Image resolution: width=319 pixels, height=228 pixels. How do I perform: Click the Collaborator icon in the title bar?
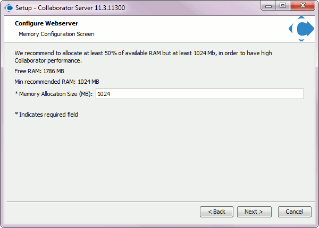pyautogui.click(x=9, y=8)
